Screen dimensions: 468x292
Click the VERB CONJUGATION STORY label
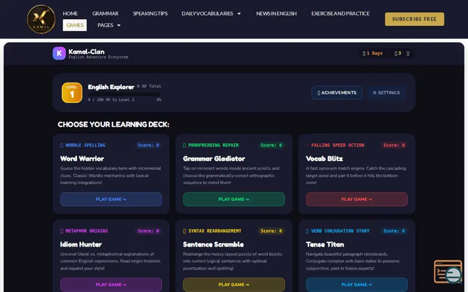[x=340, y=231]
